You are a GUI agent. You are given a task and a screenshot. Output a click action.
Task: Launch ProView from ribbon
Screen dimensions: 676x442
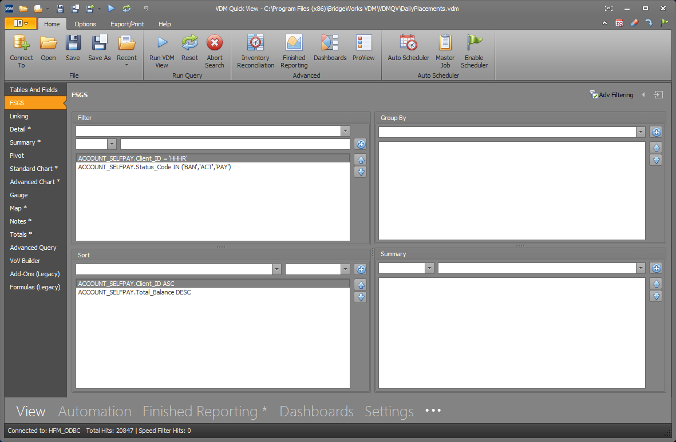[x=363, y=47]
